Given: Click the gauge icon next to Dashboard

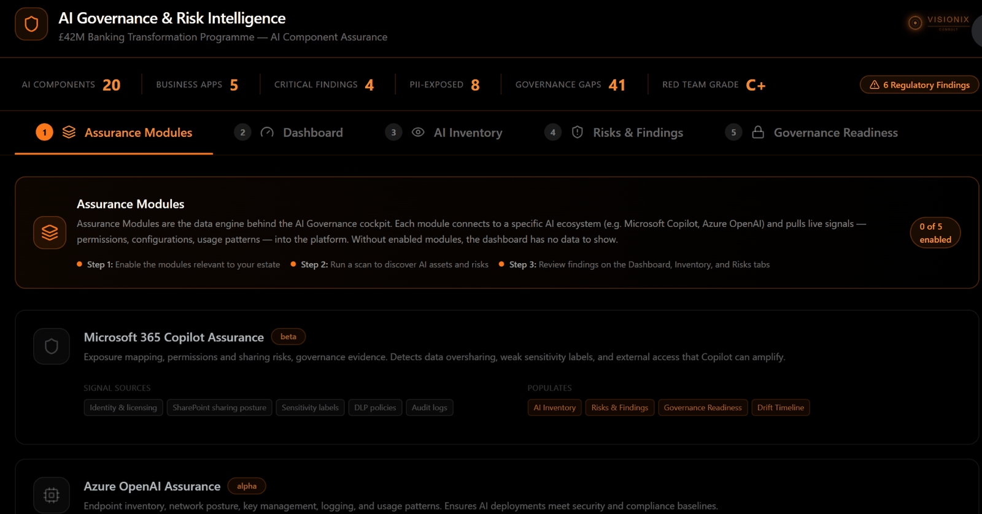Looking at the screenshot, I should (x=267, y=132).
